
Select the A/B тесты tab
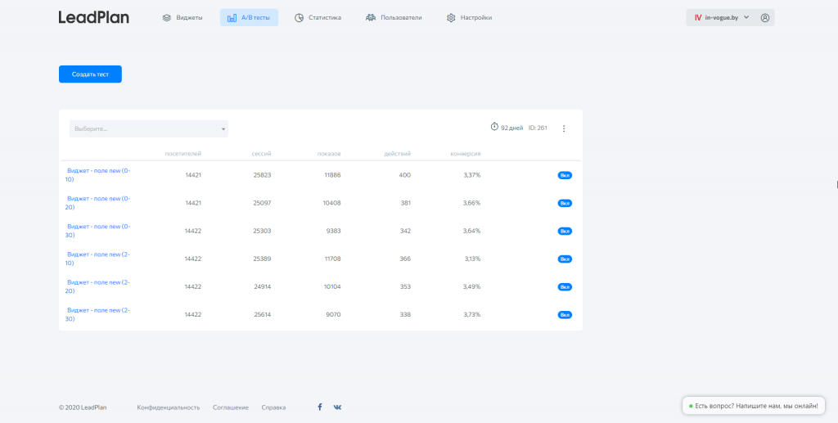pos(249,17)
